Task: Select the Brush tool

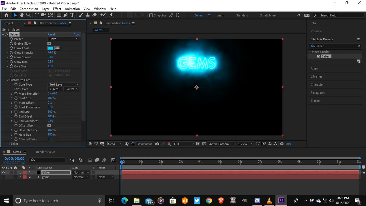Action: coord(81,15)
